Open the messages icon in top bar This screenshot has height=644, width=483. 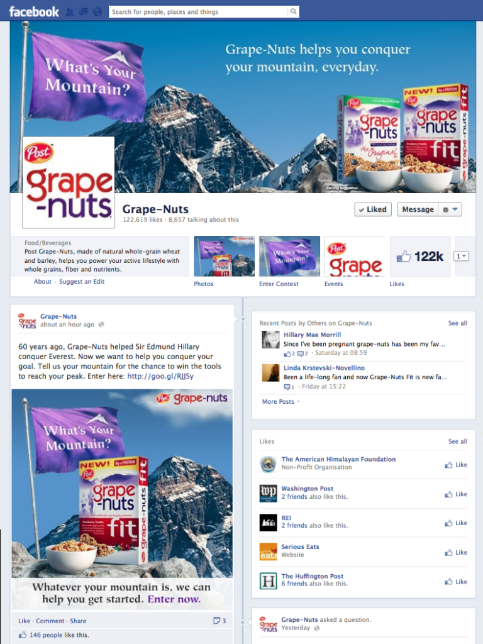[84, 12]
